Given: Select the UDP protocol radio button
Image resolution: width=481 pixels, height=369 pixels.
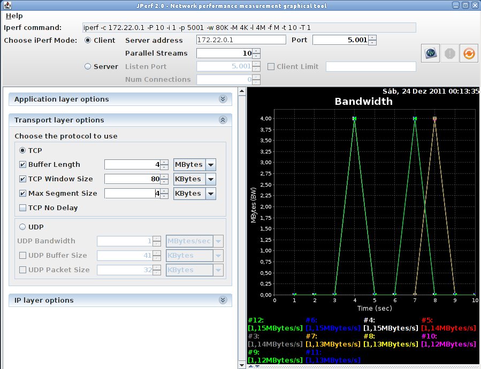Looking at the screenshot, I should pos(22,227).
